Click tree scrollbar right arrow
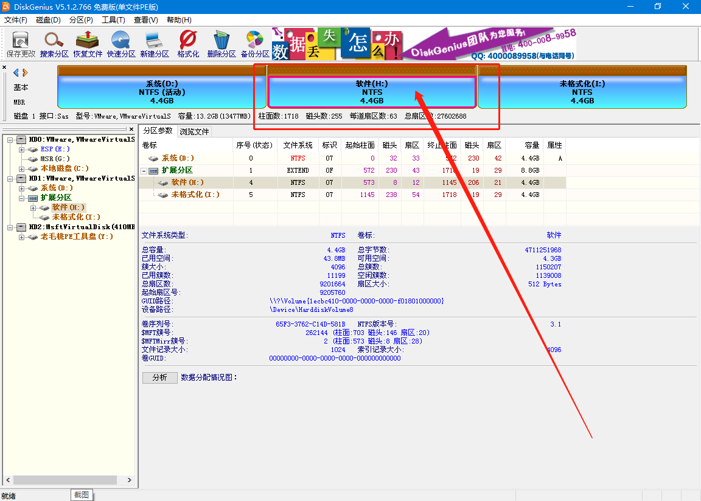Image resolution: width=701 pixels, height=501 pixels. tap(130, 480)
